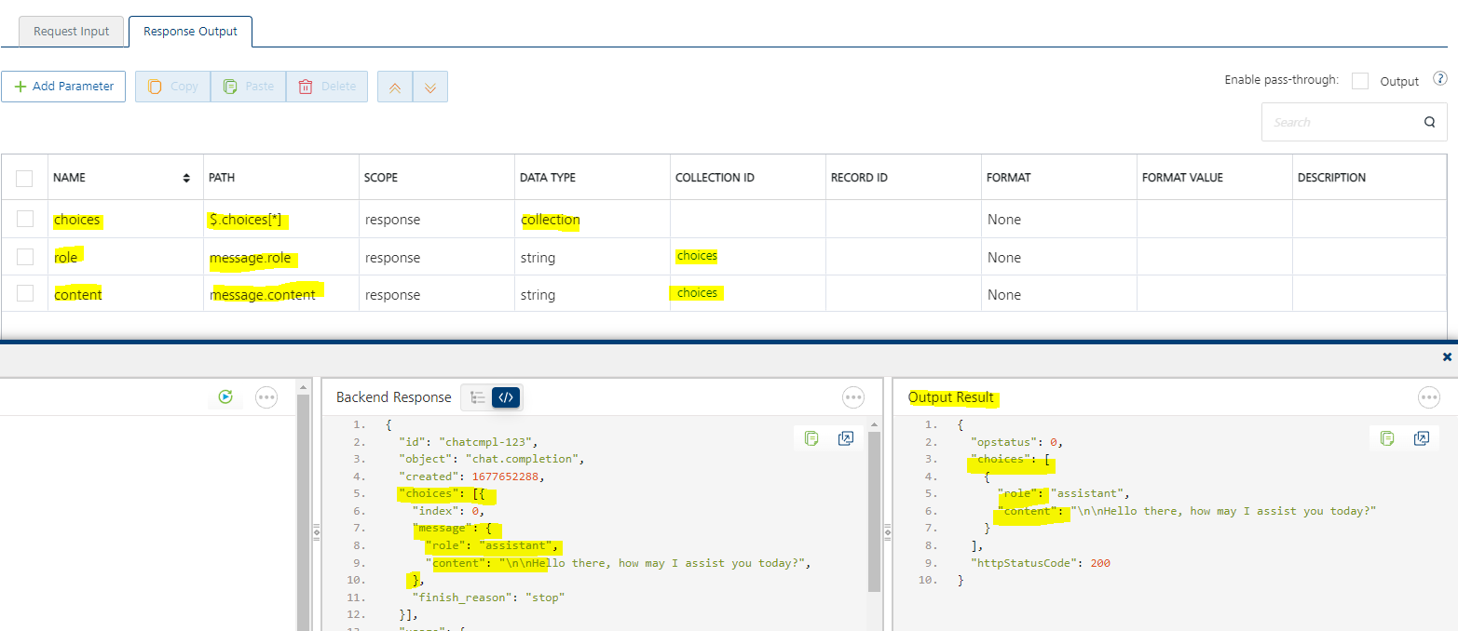Copy the Output Result JSON
The width and height of the screenshot is (1458, 631).
click(1387, 437)
